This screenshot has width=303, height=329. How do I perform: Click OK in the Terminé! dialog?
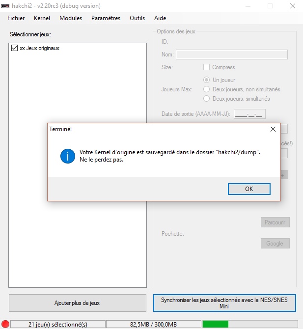[249, 189]
